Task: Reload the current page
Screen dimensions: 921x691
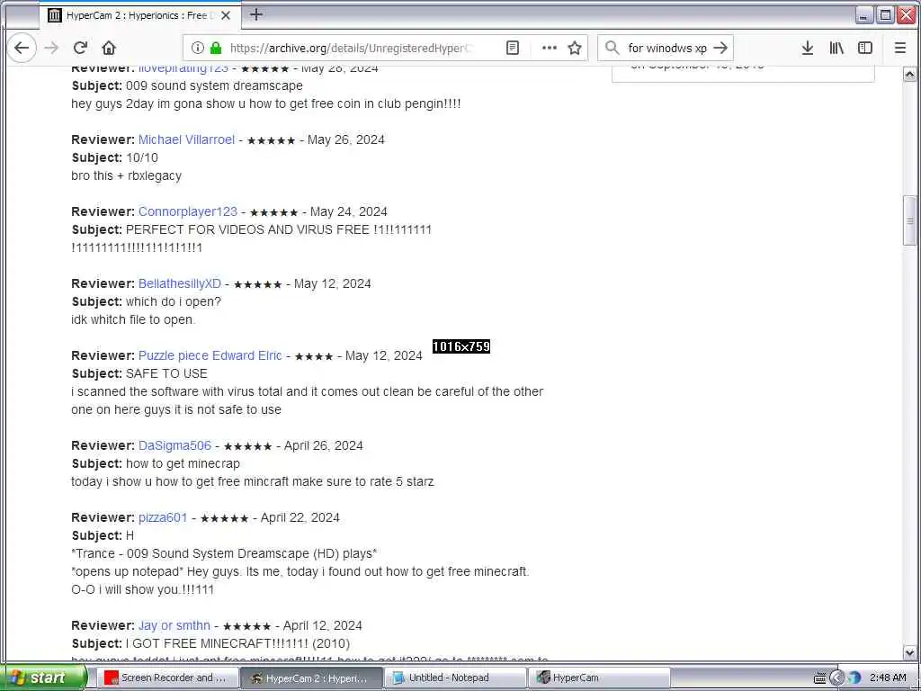Action: [x=80, y=49]
